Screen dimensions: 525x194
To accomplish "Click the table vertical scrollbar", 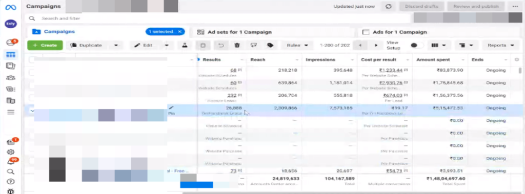I will pyautogui.click(x=520, y=70).
